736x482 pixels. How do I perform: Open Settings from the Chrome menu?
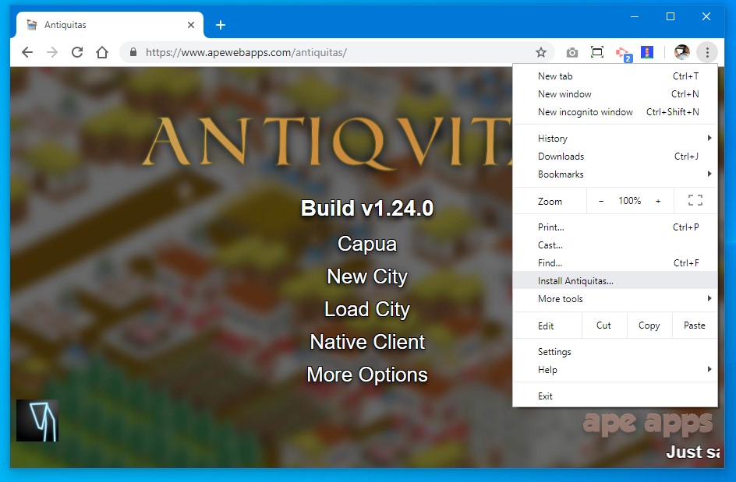coord(615,352)
